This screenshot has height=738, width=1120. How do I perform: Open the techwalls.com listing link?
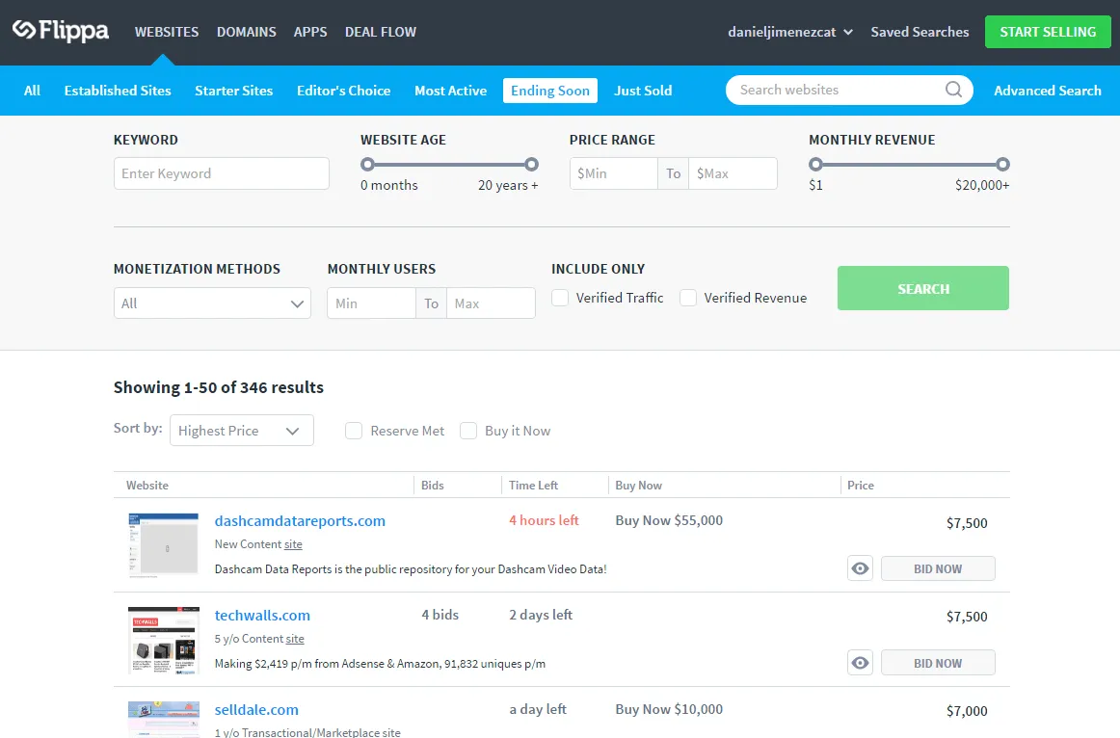[262, 616]
